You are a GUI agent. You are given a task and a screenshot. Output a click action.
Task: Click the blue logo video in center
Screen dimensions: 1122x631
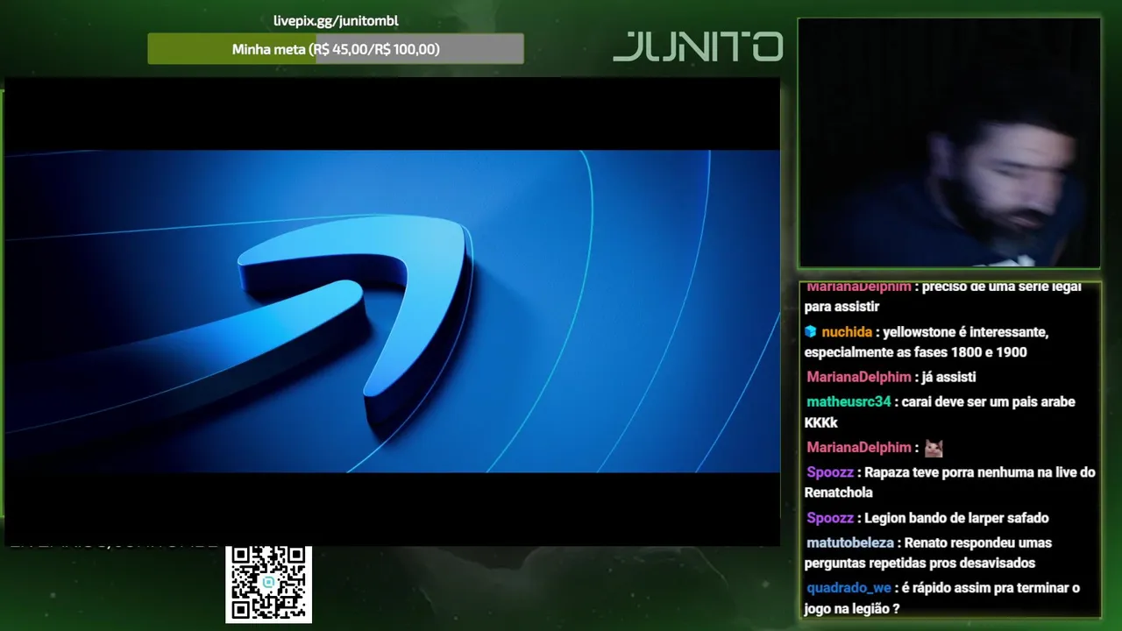(392, 311)
